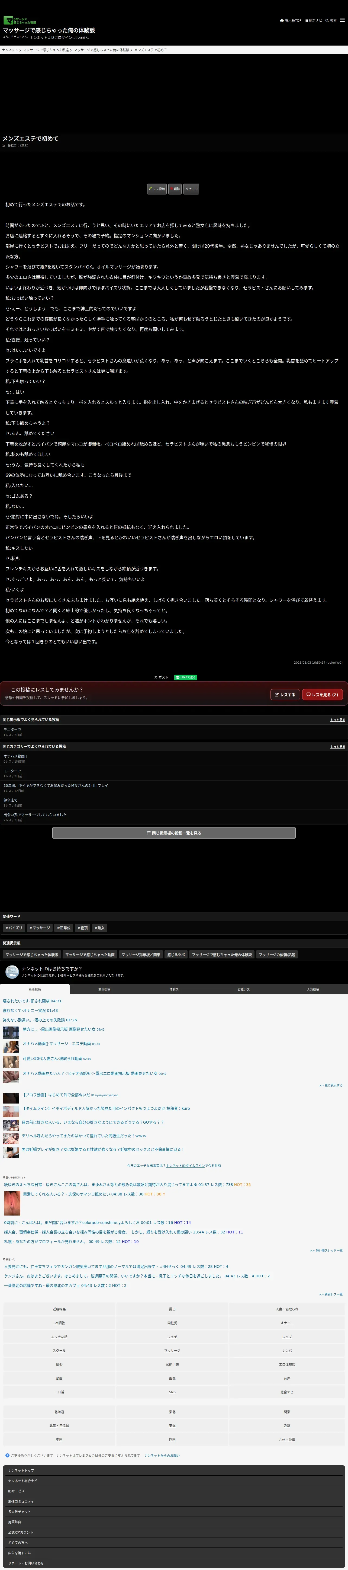Open 初めての方へ in the footer menu
Screen dimensions: 348x1570
click(174, 1543)
